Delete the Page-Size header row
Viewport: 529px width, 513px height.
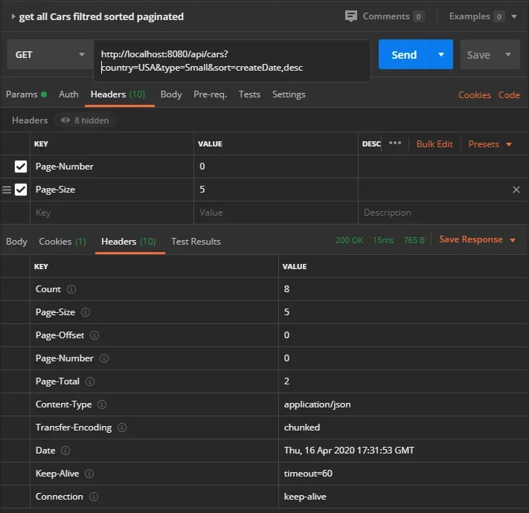[x=516, y=190]
